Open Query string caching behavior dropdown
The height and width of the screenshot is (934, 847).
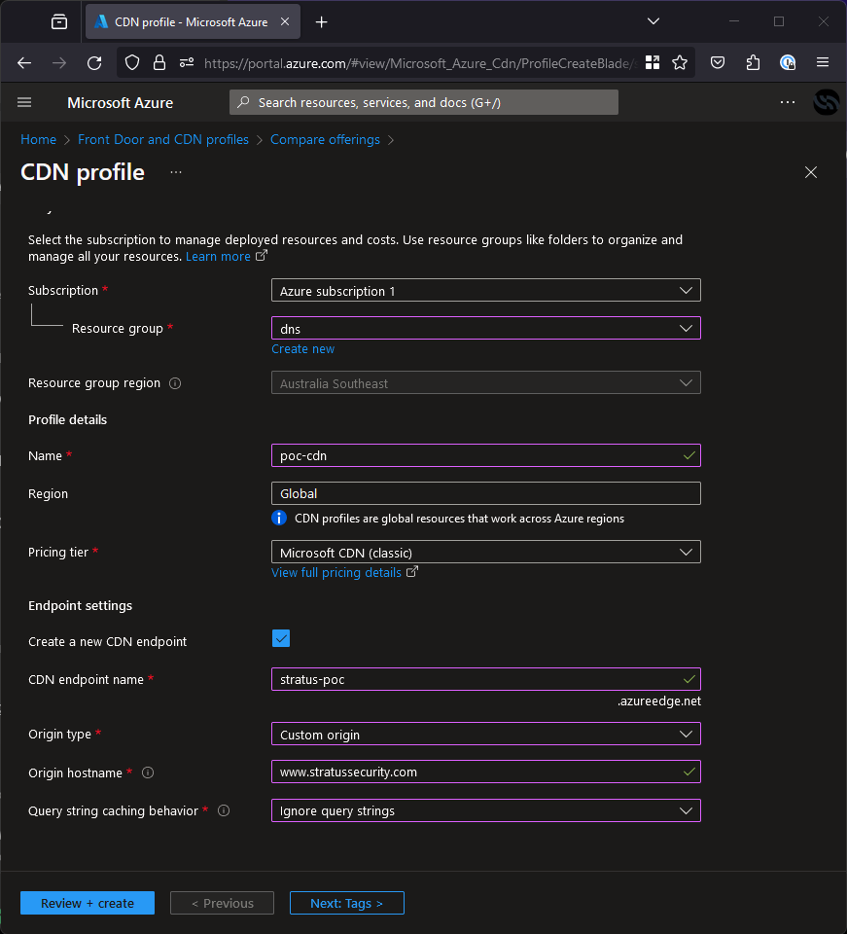pyautogui.click(x=485, y=810)
